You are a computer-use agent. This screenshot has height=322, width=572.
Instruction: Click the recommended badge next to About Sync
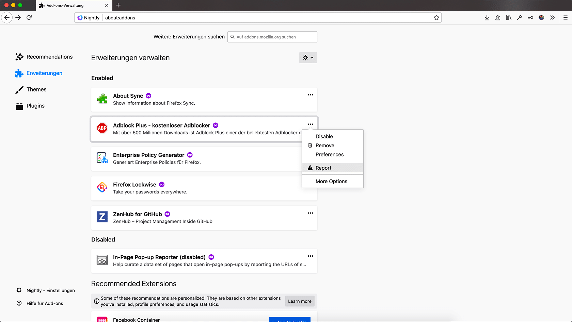tap(148, 96)
